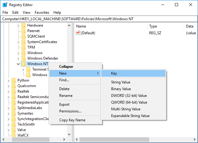Choose Key from the New submenu
Image resolution: width=198 pixels, height=143 pixels.
(114, 73)
